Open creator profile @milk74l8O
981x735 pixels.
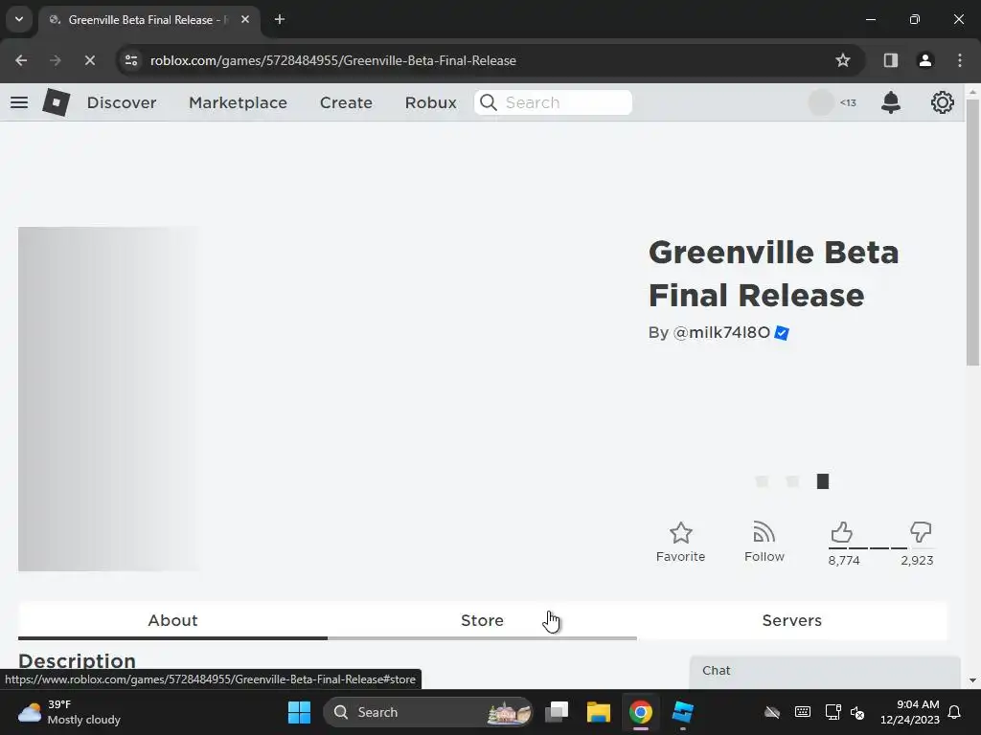(721, 332)
